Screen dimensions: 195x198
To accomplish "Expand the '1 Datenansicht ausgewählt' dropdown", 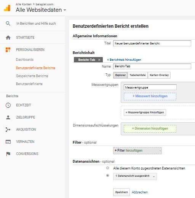I will click(135, 176).
